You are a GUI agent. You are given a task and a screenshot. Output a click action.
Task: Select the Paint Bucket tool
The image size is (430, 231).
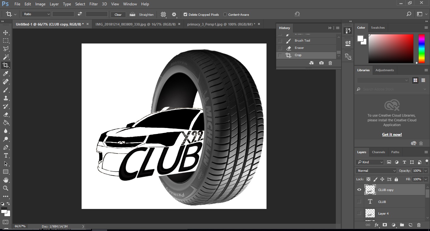point(6,123)
